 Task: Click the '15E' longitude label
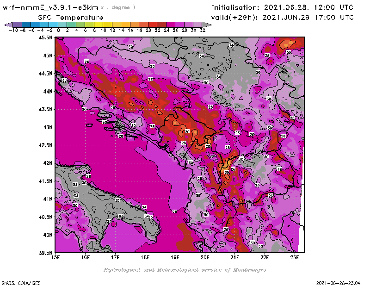[x=55, y=257]
